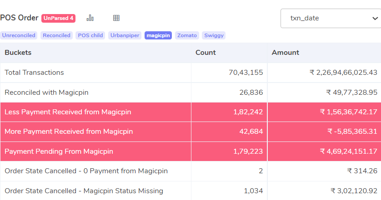The width and height of the screenshot is (381, 200).
Task: Select the Urbanpiper filter tag
Action: coord(125,35)
